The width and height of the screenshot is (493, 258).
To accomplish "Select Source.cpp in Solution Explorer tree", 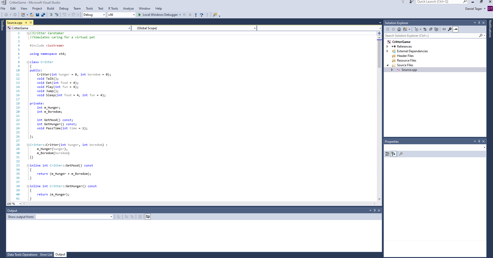I will (x=409, y=70).
